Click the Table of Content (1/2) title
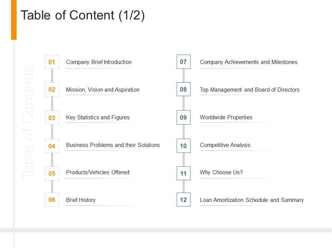This screenshot has height=249, width=332. coord(83,16)
